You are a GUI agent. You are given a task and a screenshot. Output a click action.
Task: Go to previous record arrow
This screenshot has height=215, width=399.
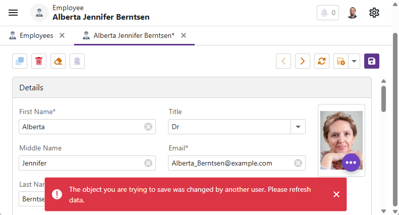point(283,61)
